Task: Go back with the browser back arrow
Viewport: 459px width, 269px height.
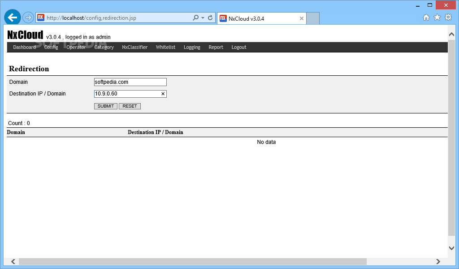Action: pyautogui.click(x=12, y=17)
